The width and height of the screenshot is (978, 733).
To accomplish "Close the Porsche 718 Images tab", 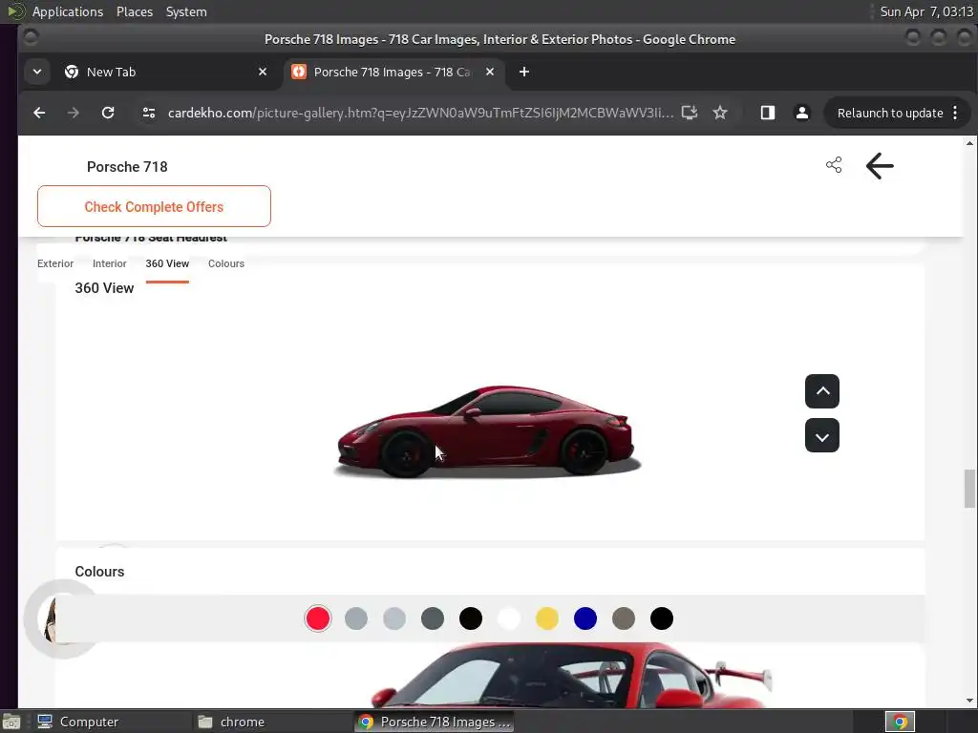I will pos(490,73).
